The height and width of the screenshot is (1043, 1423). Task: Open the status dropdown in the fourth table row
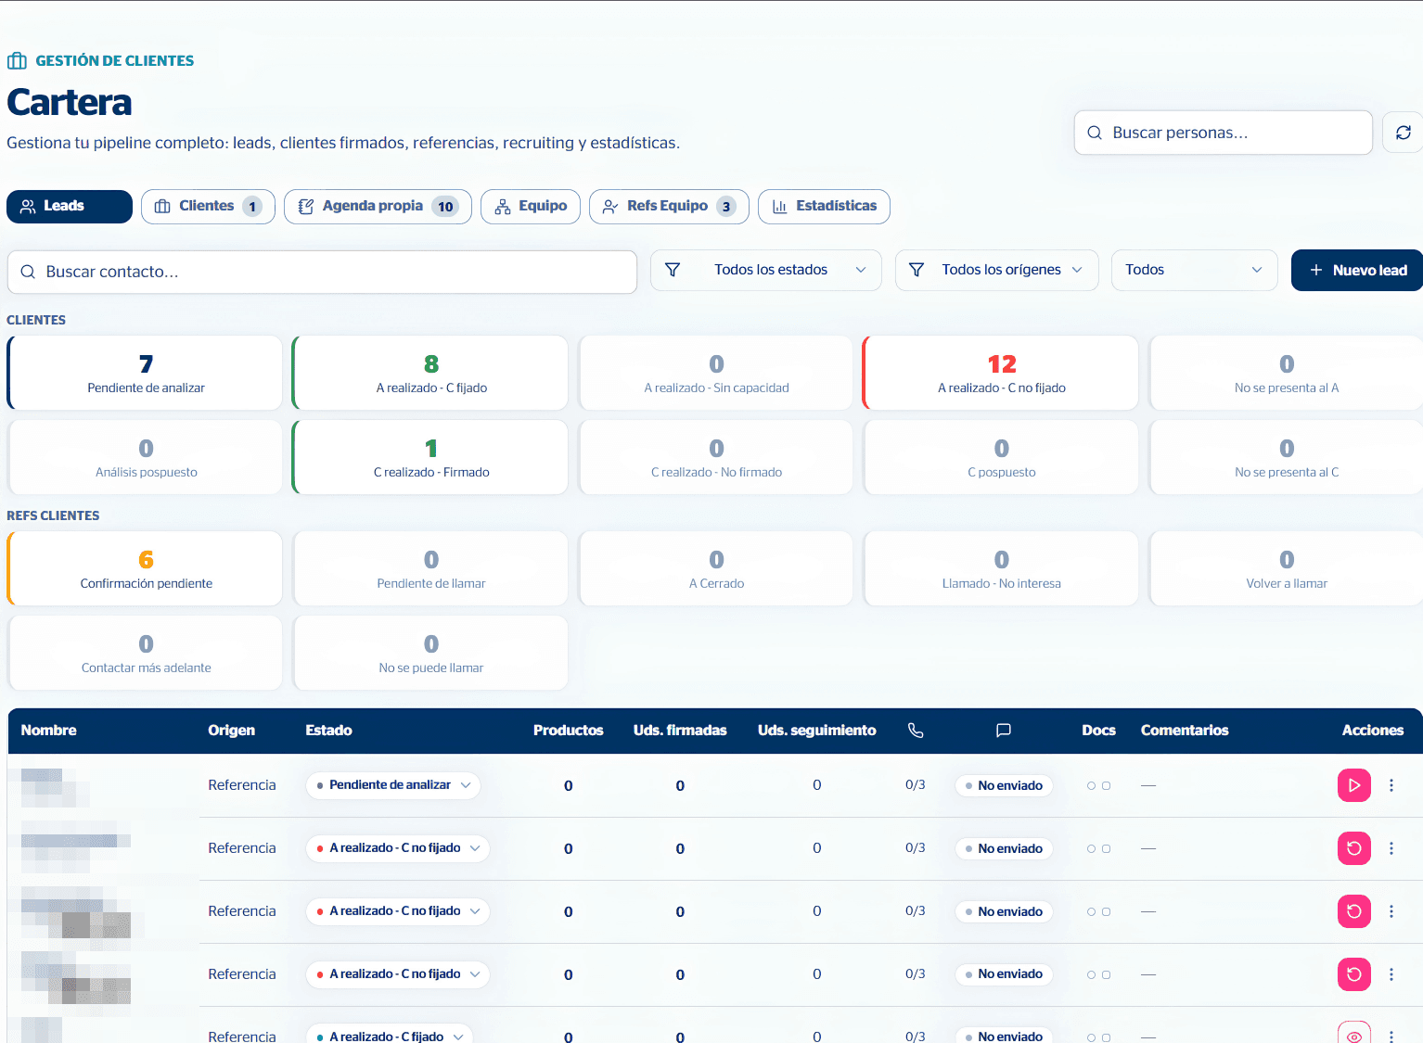pyautogui.click(x=398, y=974)
